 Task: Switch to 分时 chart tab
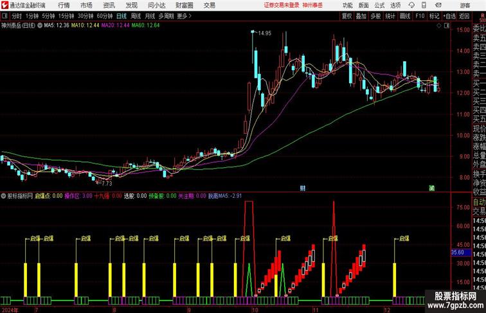click(x=17, y=16)
